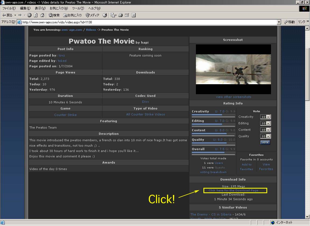Viewport: 310px width, 226px height.
Task: Open All Counter Strike Videos link
Action: tap(146, 114)
